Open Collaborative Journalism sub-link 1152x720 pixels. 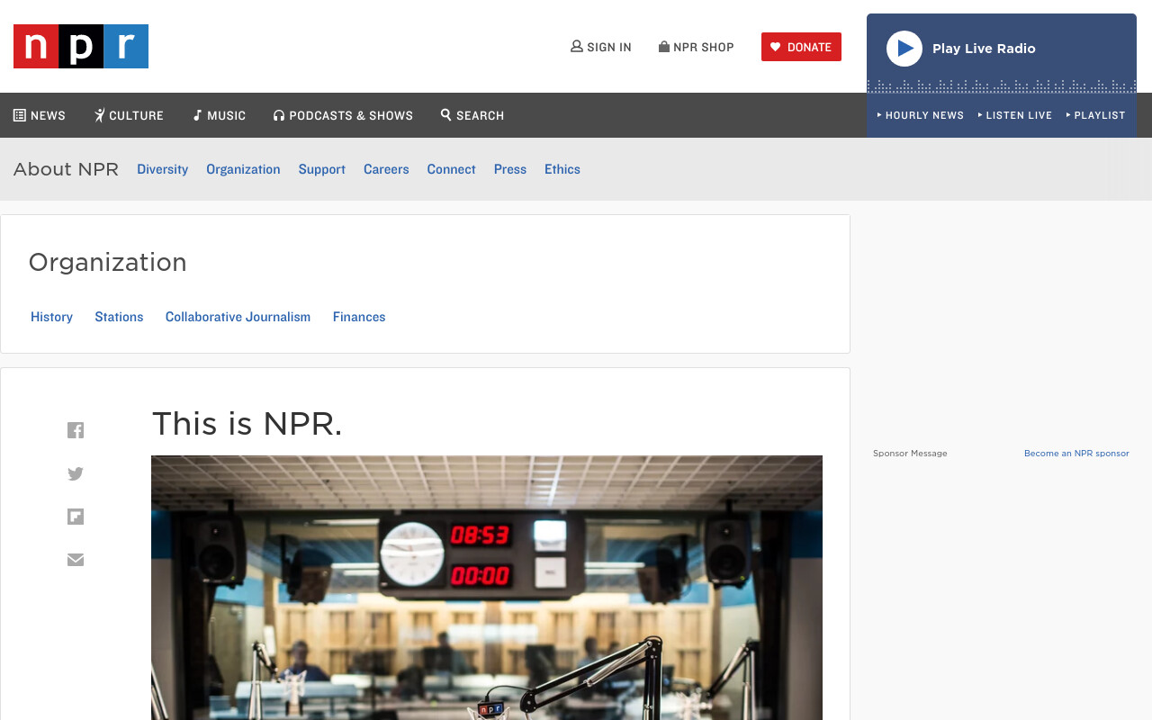(x=238, y=317)
